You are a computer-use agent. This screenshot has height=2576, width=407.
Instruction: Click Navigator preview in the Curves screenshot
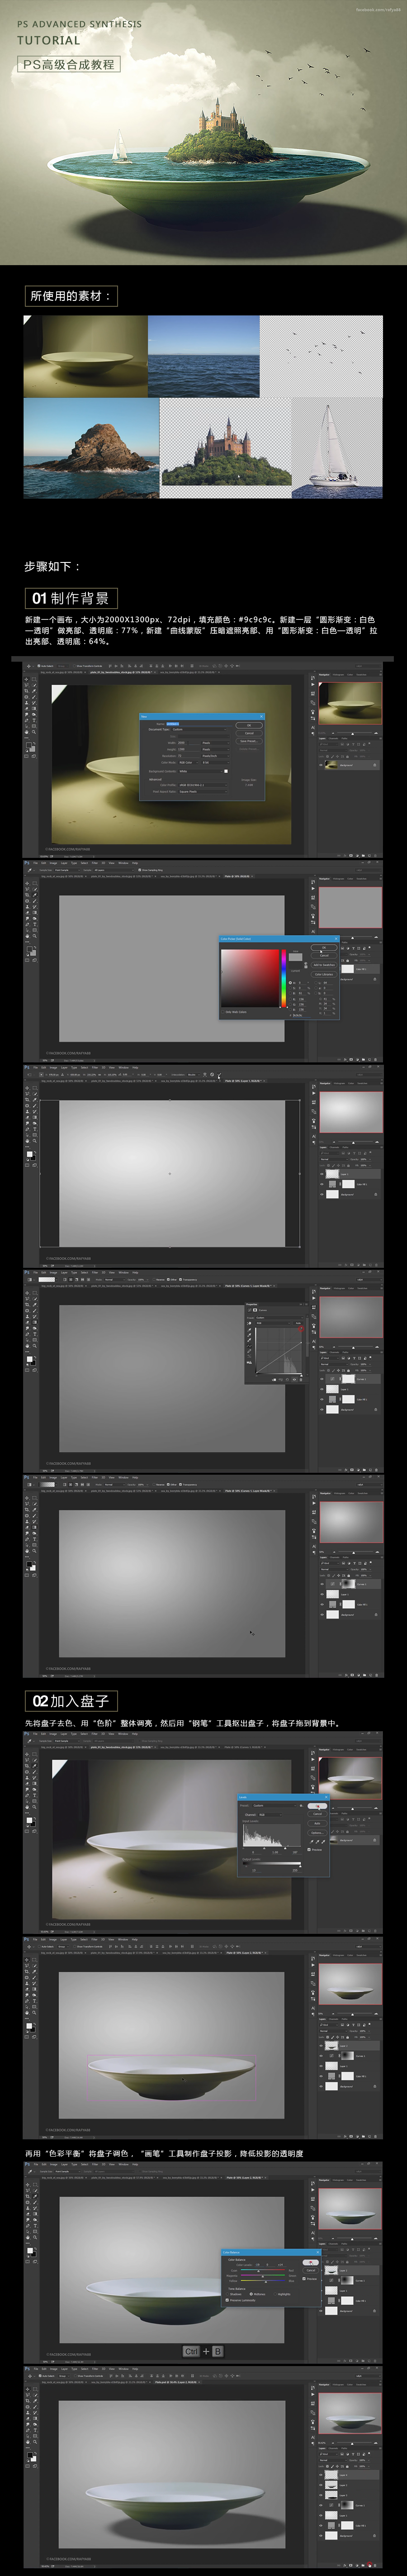pyautogui.click(x=350, y=1317)
